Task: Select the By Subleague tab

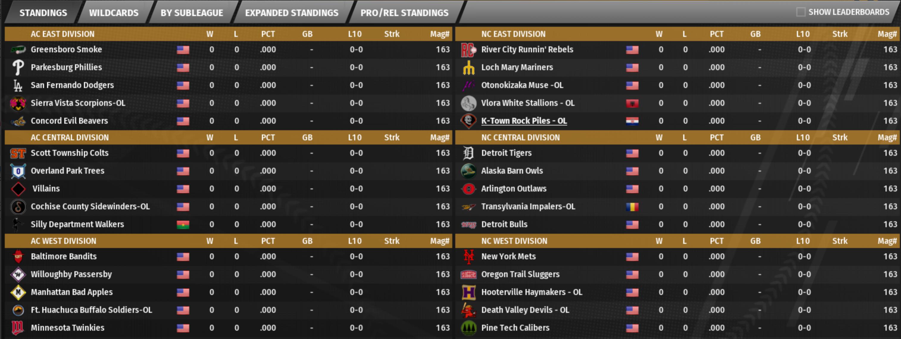Action: coord(192,13)
